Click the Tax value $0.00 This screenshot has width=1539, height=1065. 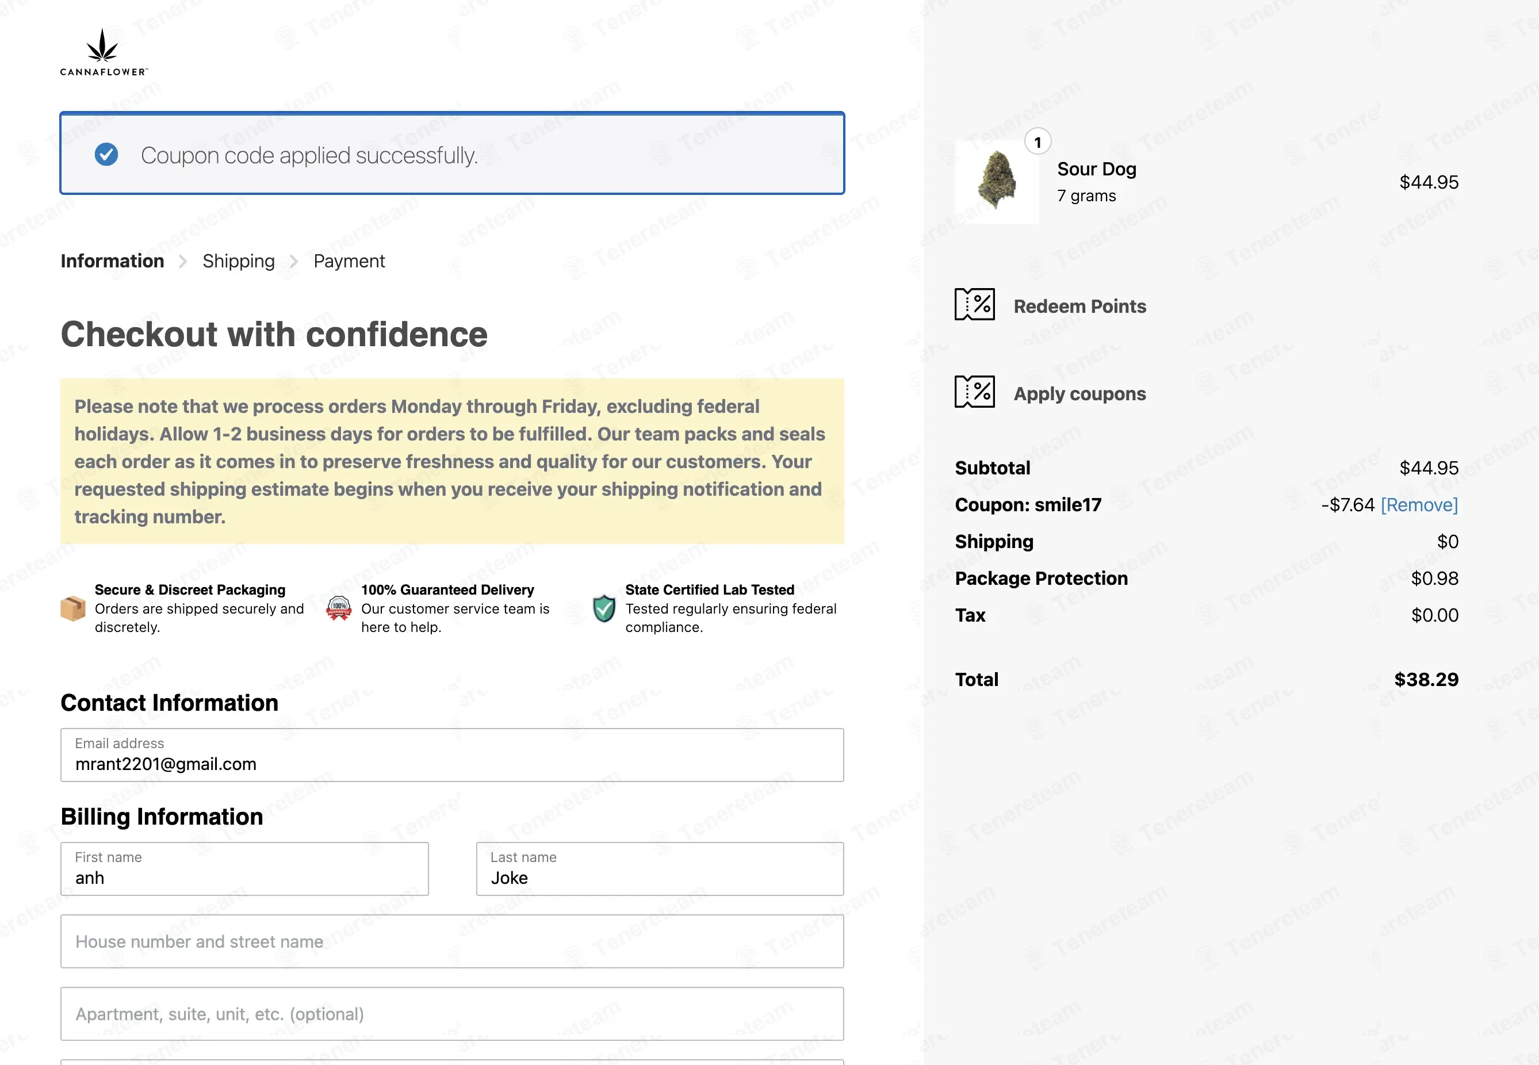(1434, 615)
